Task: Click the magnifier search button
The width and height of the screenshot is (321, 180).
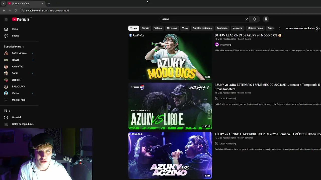Action: point(255,19)
